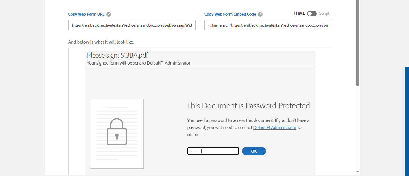409x176 pixels.
Task: Click the 'Please sign: 513BA.pdf' heading
Action: [x=117, y=55]
